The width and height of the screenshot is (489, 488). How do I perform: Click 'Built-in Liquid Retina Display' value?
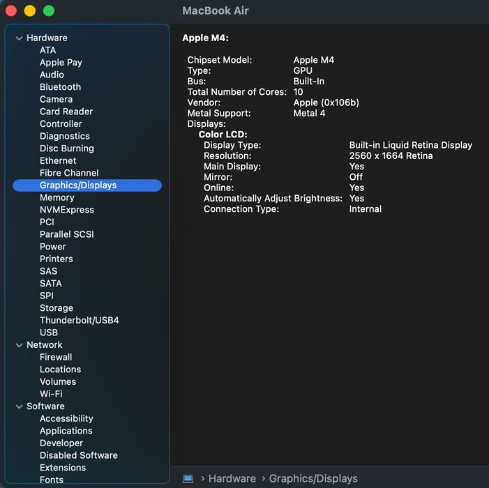411,145
